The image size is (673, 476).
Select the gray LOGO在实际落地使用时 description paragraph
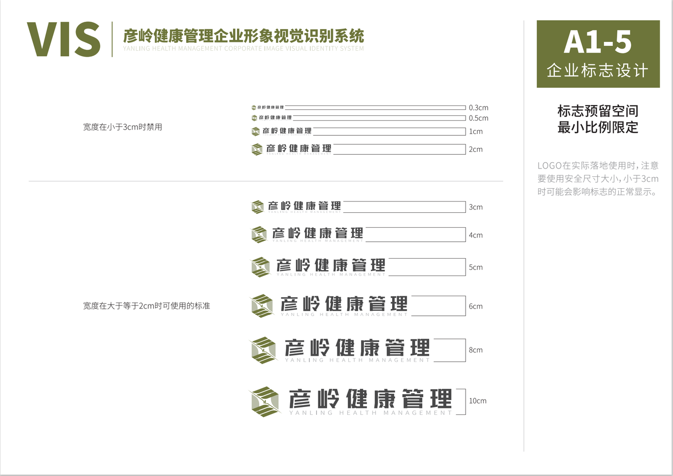pos(598,178)
